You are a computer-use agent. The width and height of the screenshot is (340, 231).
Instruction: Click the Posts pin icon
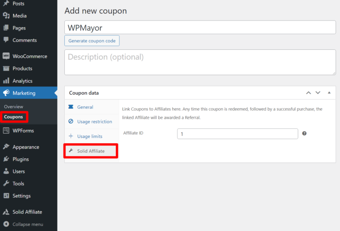pos(6,3)
